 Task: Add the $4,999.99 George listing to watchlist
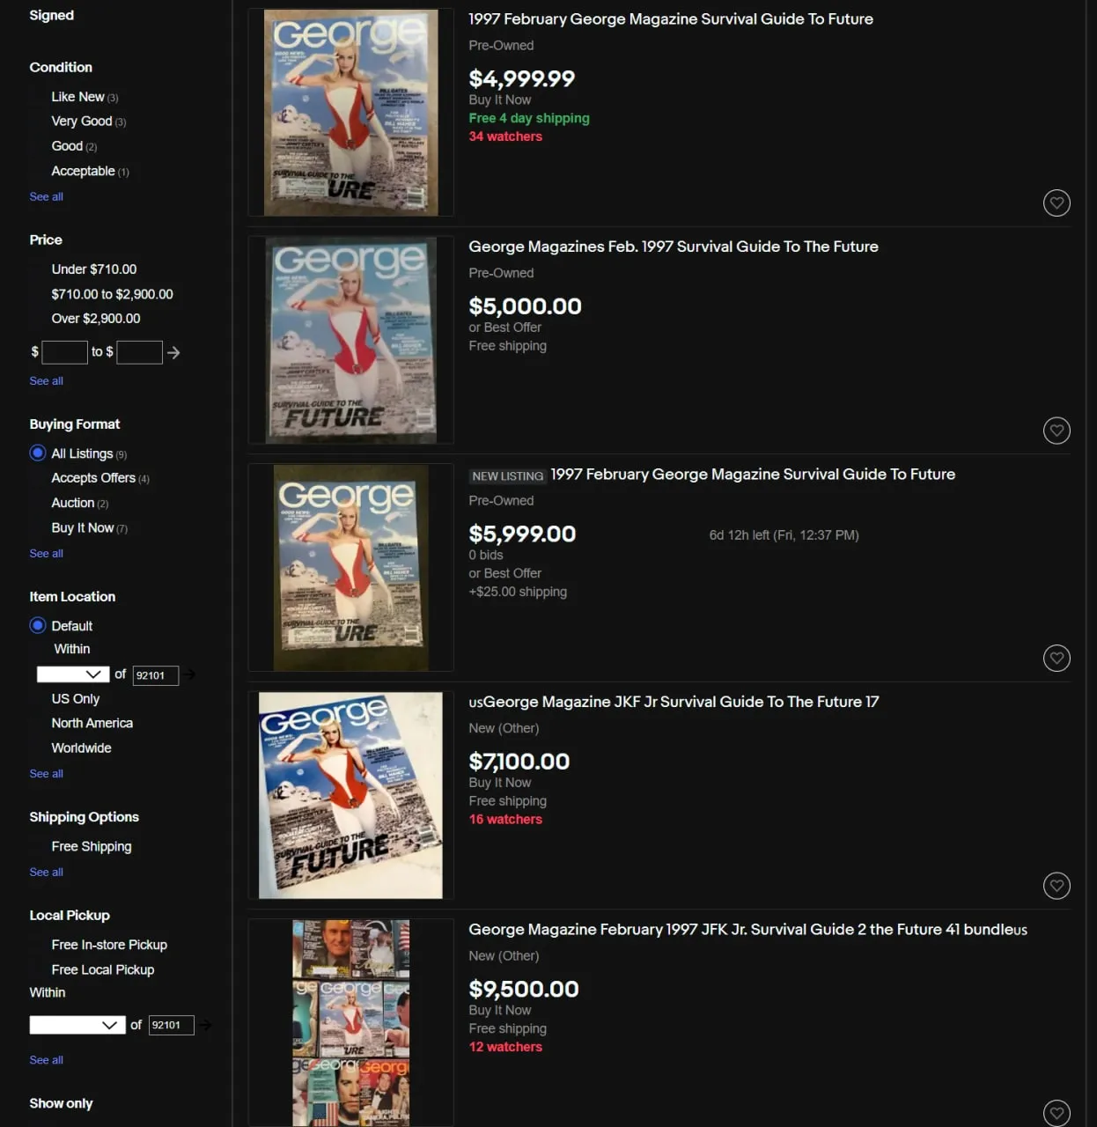pyautogui.click(x=1057, y=203)
